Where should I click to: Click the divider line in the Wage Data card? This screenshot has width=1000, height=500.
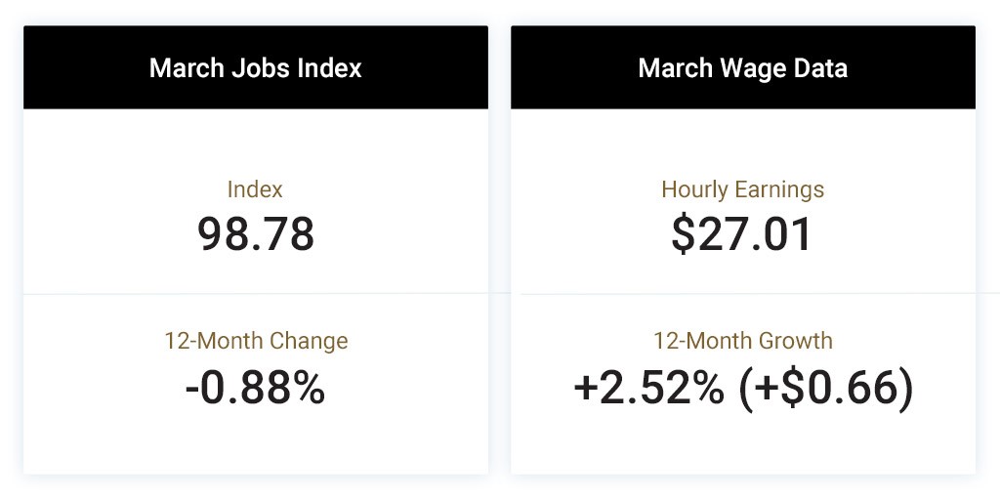click(x=743, y=293)
